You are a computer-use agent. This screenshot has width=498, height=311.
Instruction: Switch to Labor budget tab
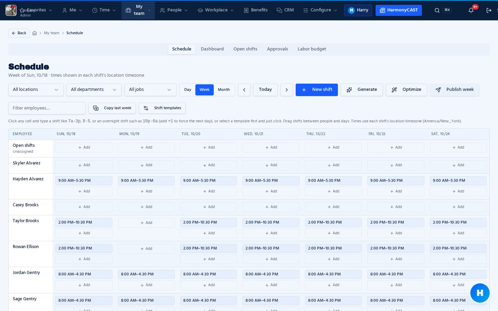(312, 49)
